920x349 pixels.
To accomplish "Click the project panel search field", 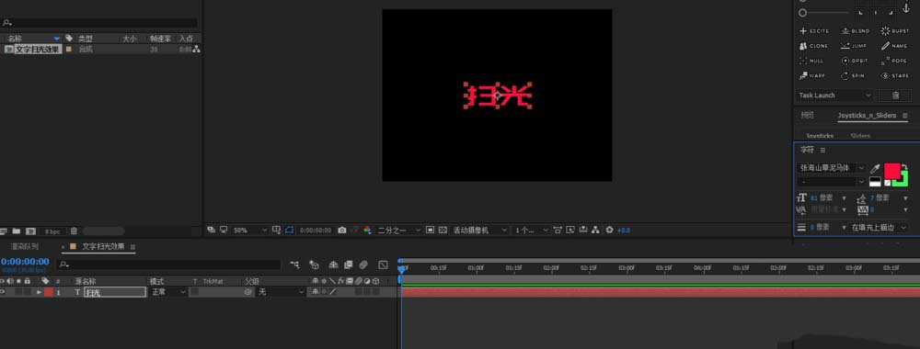I will tap(99, 23).
